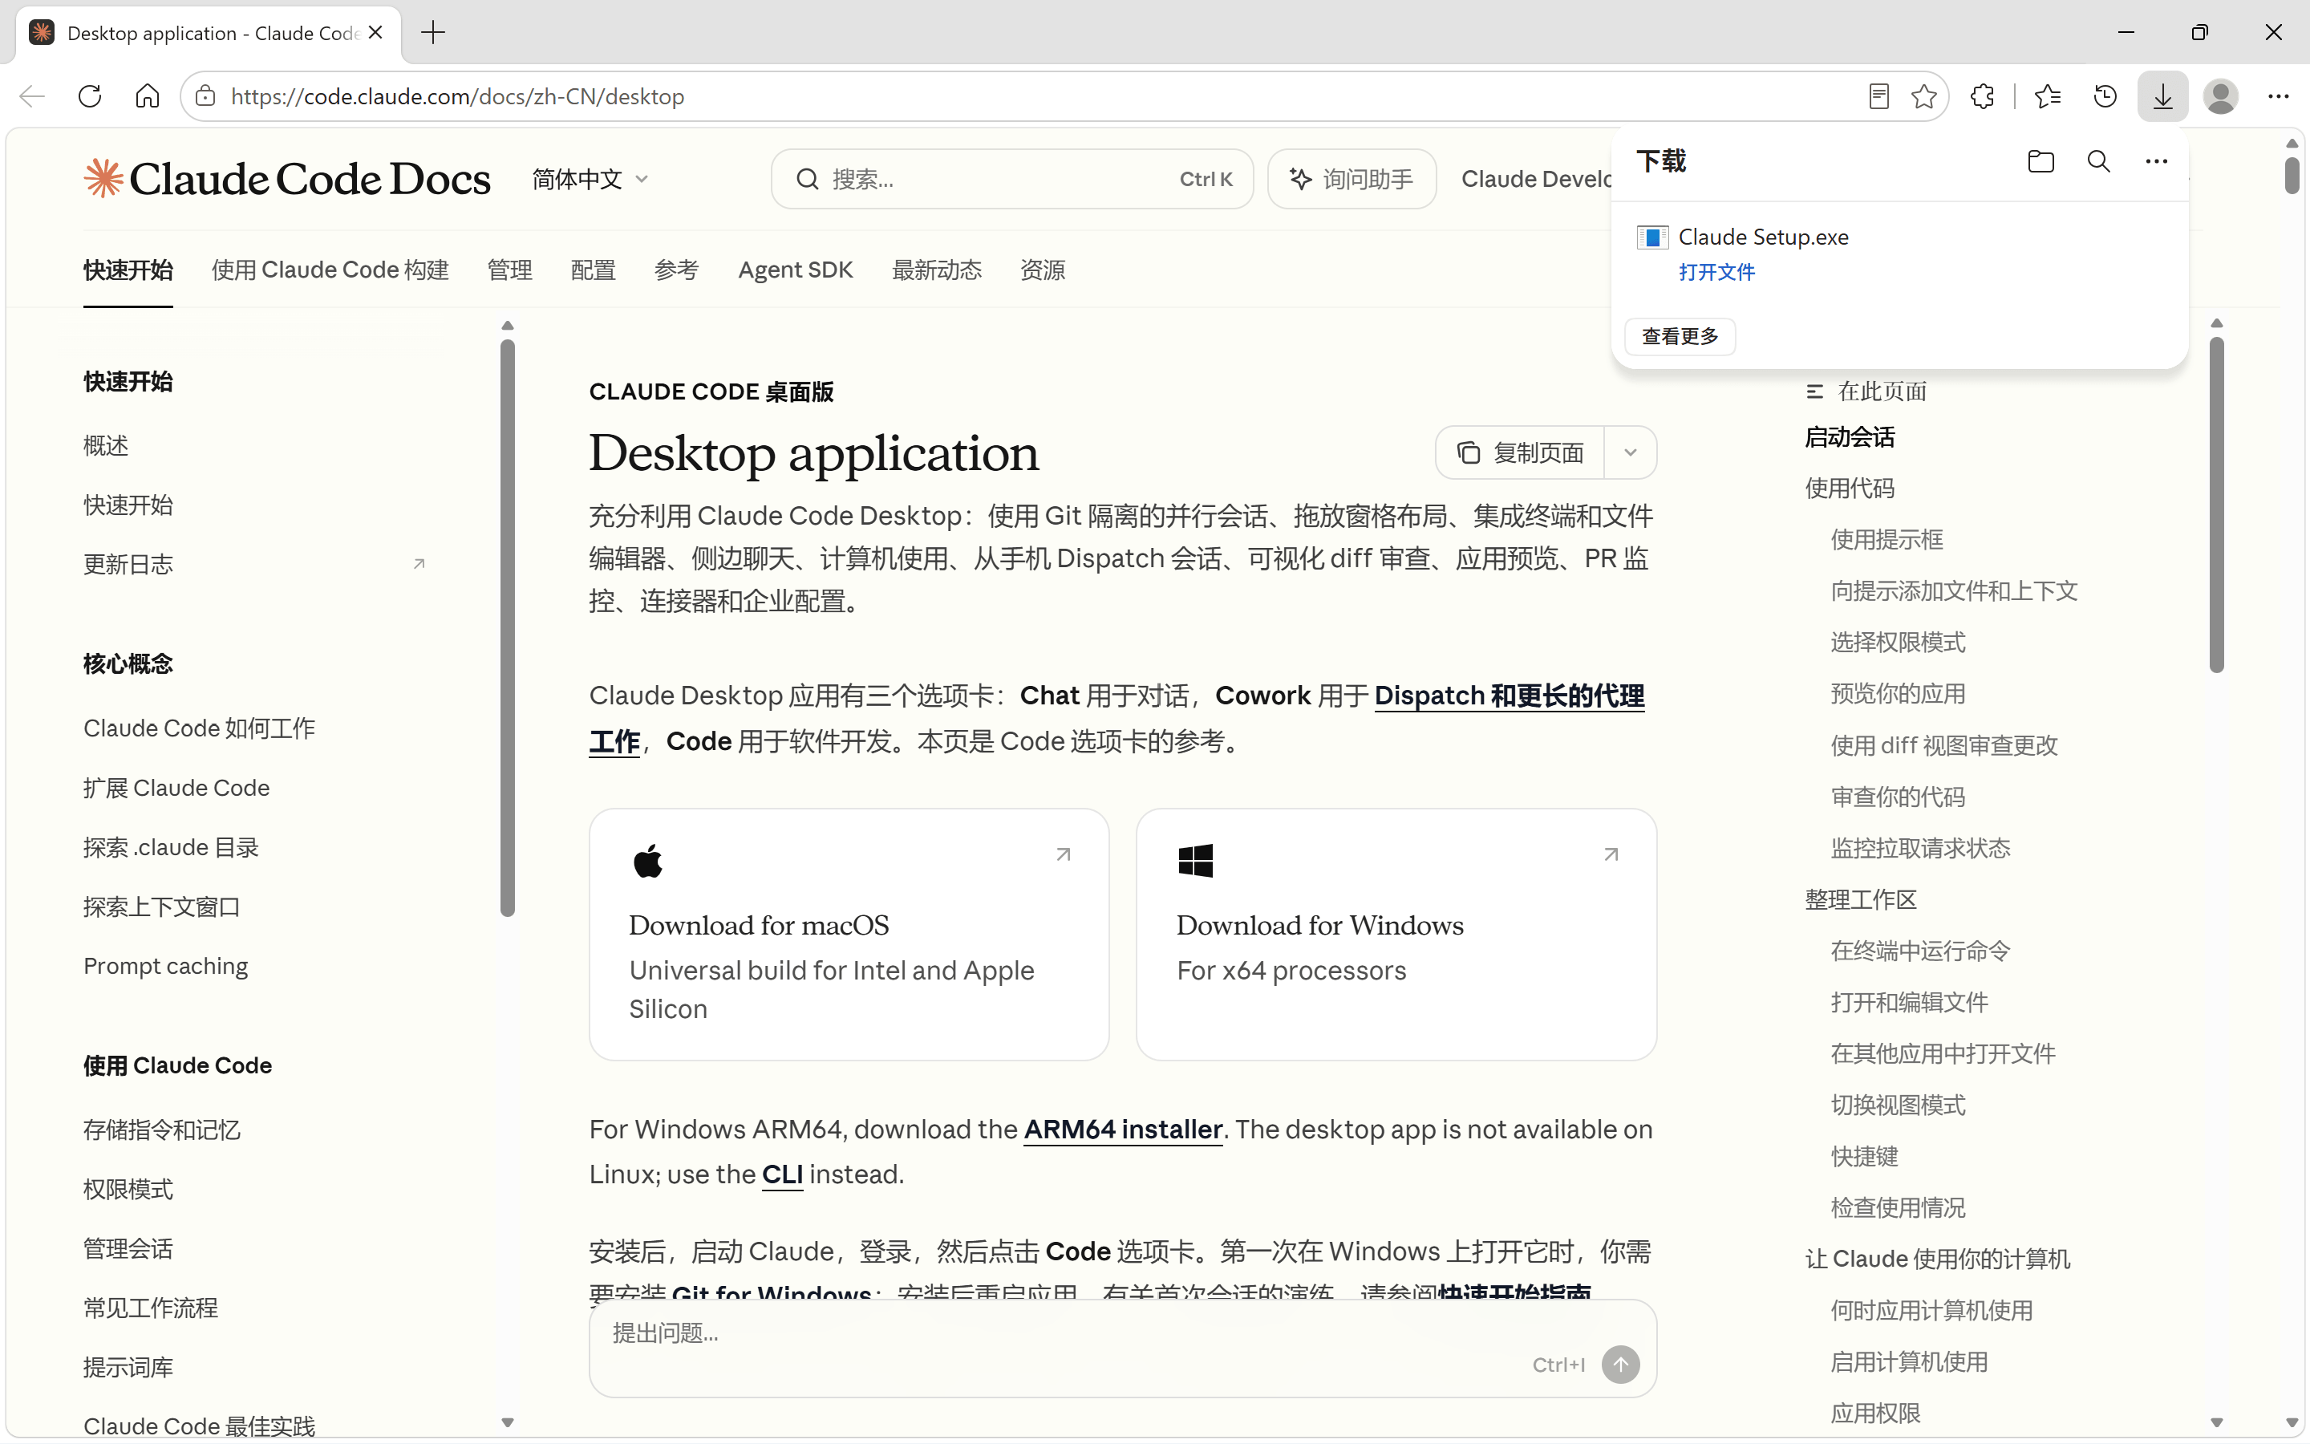Jump to 整理工作区 in page contents

[1860, 899]
